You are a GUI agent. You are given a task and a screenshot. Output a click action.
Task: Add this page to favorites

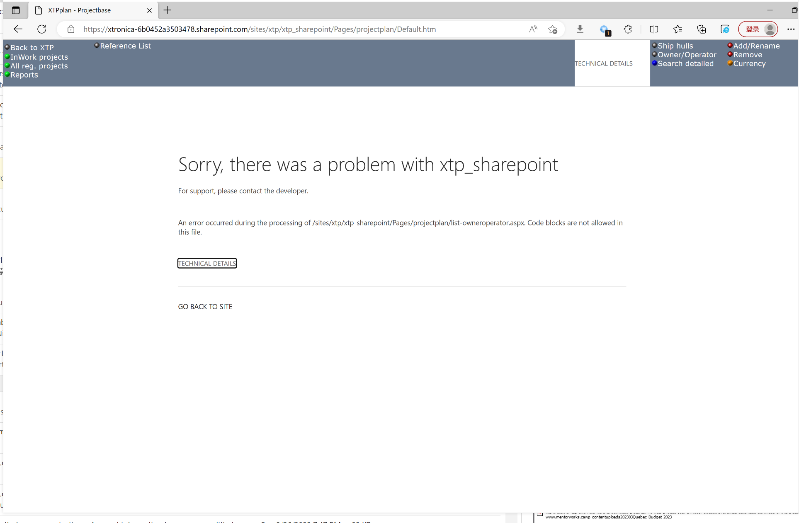pos(553,29)
